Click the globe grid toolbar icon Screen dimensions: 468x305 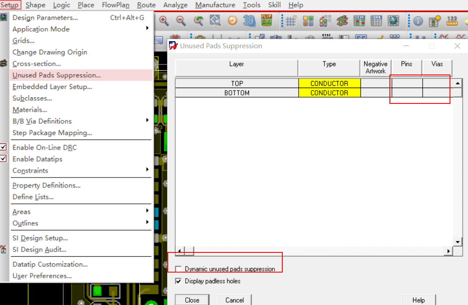[393, 21]
